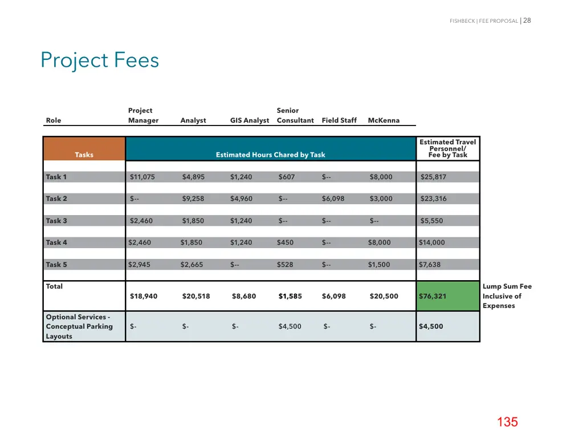
Task: Select the $4,895 Analyst value
Action: [x=193, y=177]
